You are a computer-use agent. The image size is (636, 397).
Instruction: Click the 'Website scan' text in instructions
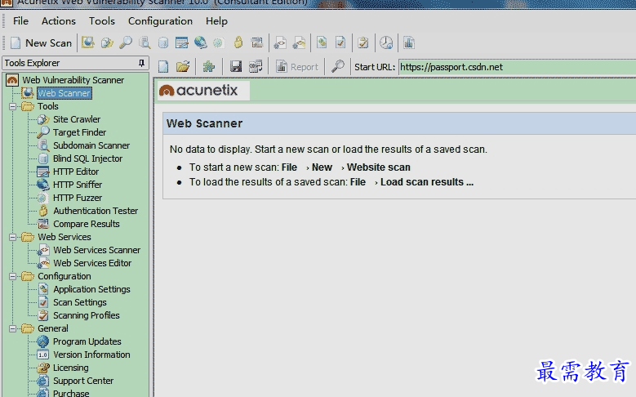tap(379, 167)
